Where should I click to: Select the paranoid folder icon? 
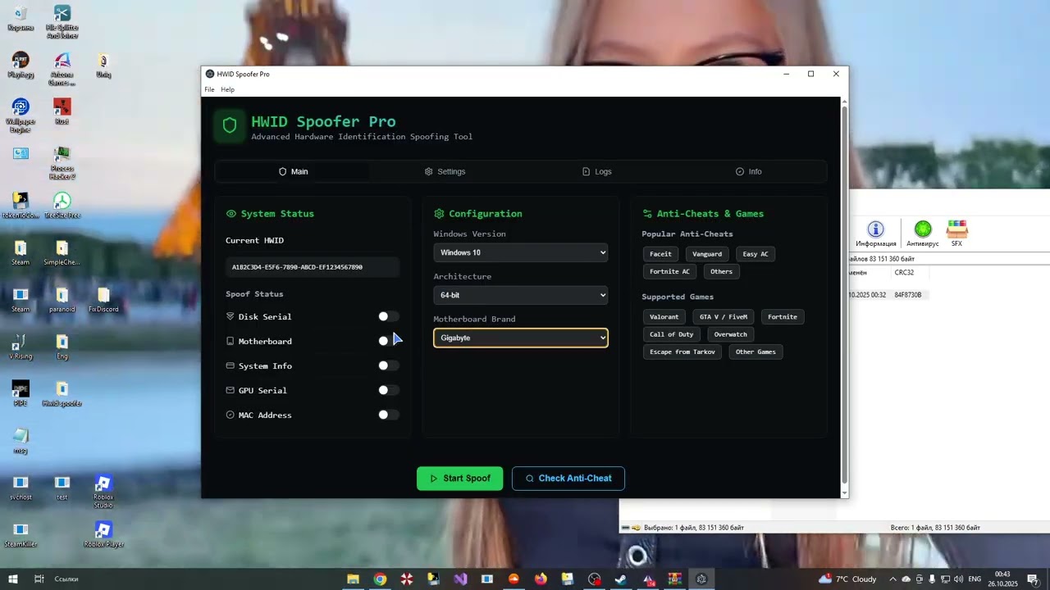point(62,300)
